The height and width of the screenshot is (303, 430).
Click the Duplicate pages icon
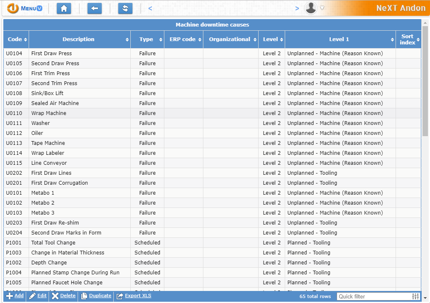83,296
